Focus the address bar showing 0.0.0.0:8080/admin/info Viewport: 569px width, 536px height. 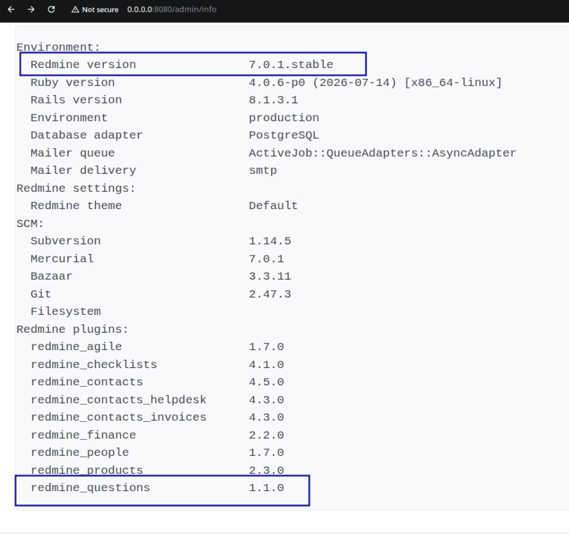pos(171,10)
